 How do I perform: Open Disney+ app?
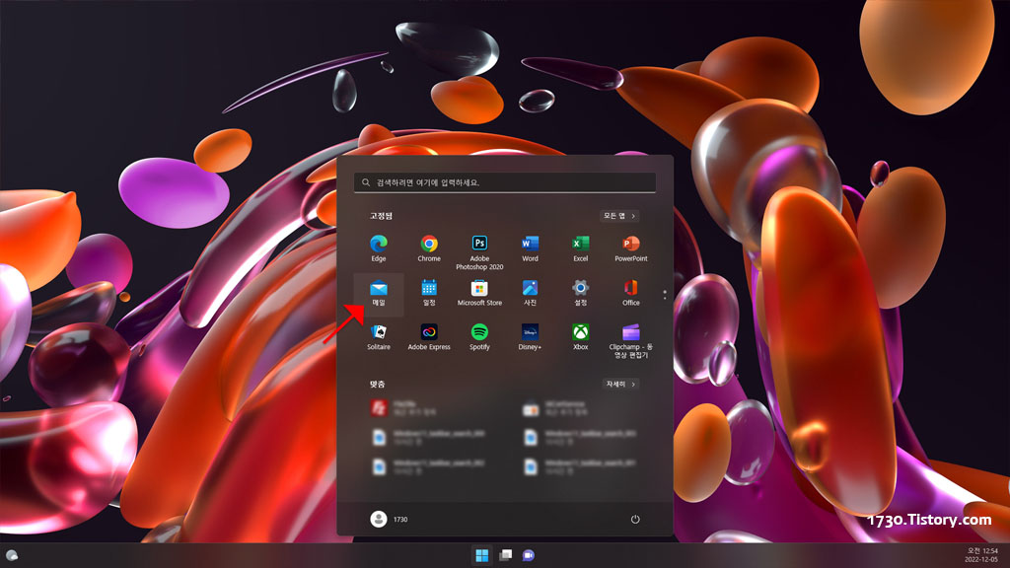(x=530, y=337)
